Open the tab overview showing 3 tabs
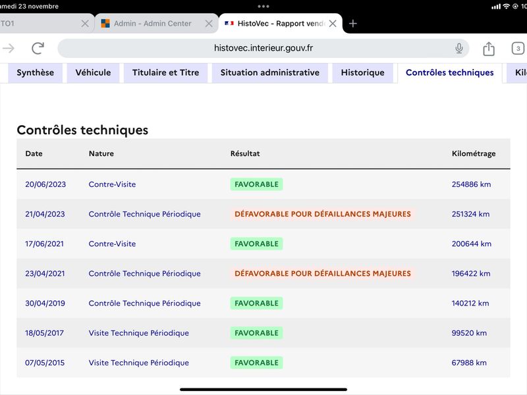 (x=518, y=48)
